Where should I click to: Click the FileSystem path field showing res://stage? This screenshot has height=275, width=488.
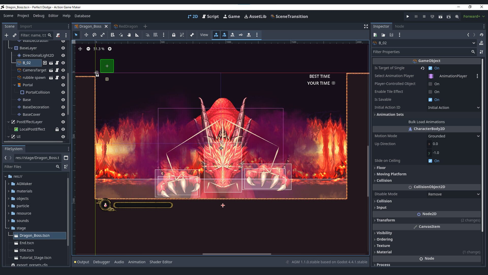37,158
